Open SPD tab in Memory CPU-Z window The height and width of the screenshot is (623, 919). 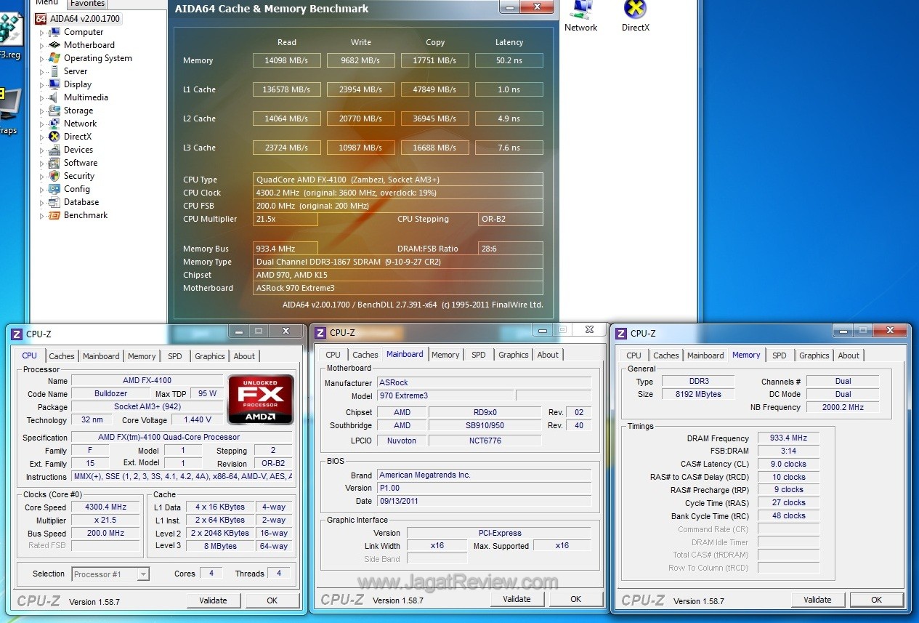click(x=779, y=355)
